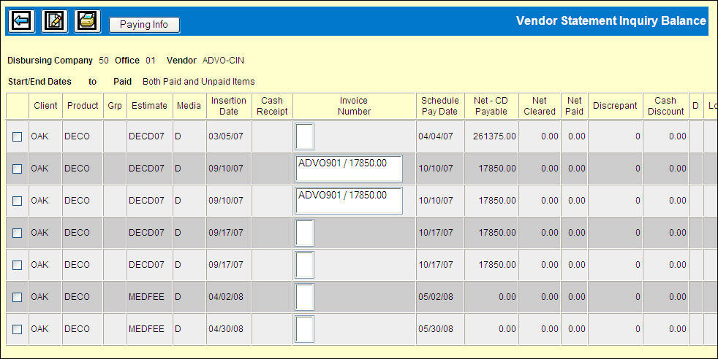Screen dimensions: 718x359
Task: Click the MEDFEE estimate in the 04/30/08 row
Action: point(146,329)
